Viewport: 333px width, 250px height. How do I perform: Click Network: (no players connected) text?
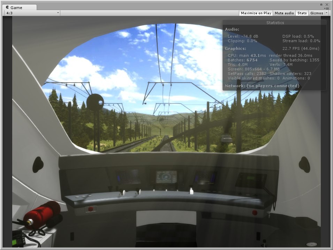pos(262,86)
